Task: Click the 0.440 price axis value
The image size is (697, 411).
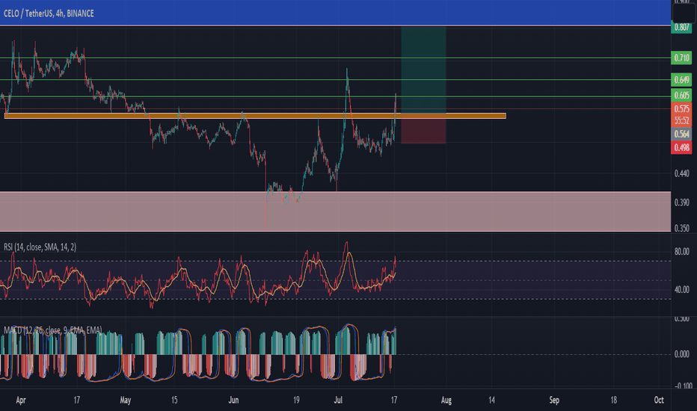Action: coord(681,173)
